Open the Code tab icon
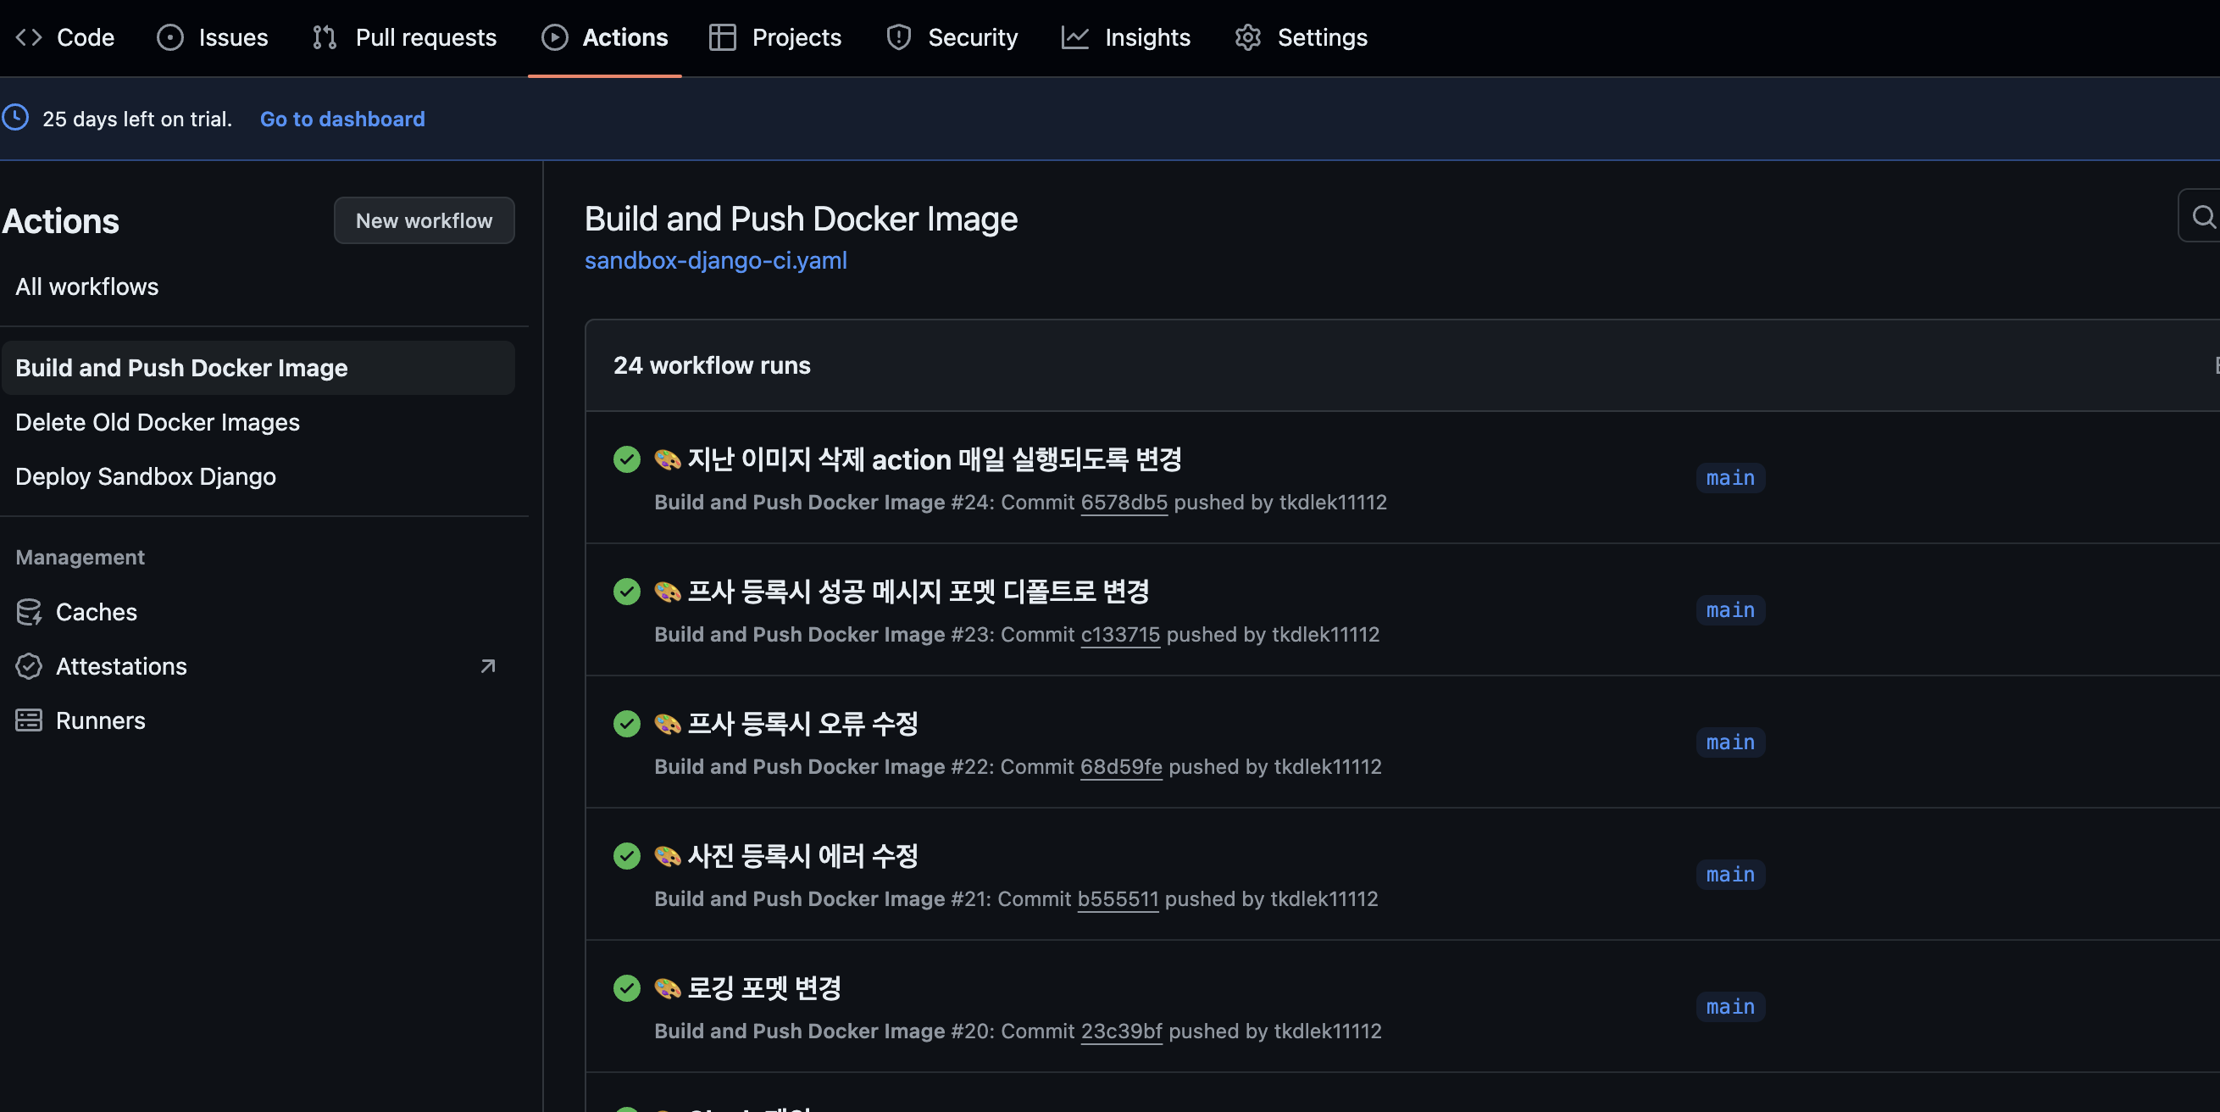Image resolution: width=2220 pixels, height=1112 pixels. pos(29,37)
